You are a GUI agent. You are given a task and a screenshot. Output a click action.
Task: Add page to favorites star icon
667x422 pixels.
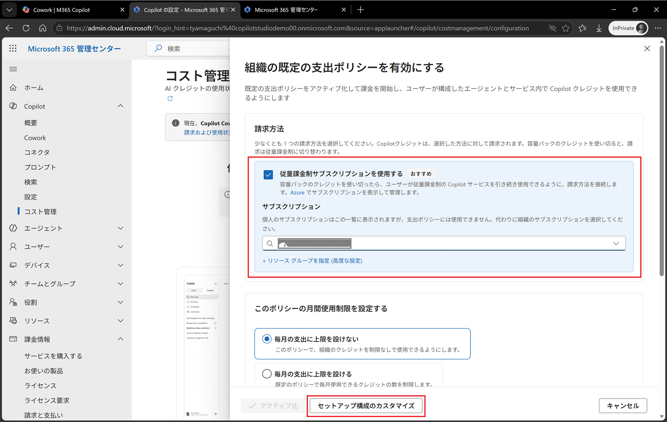(x=566, y=28)
